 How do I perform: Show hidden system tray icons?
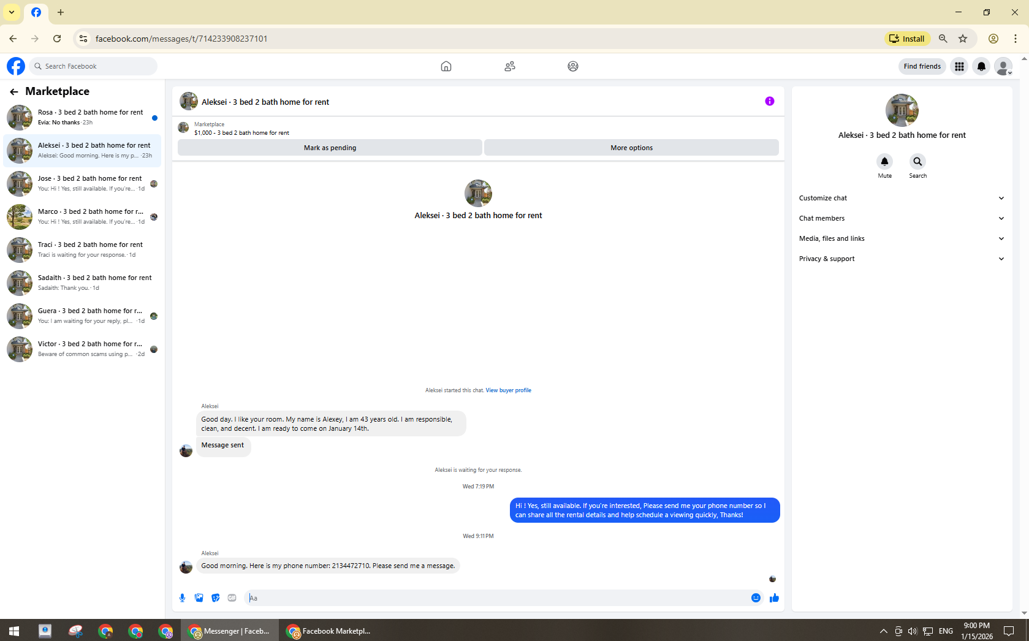pyautogui.click(x=883, y=631)
